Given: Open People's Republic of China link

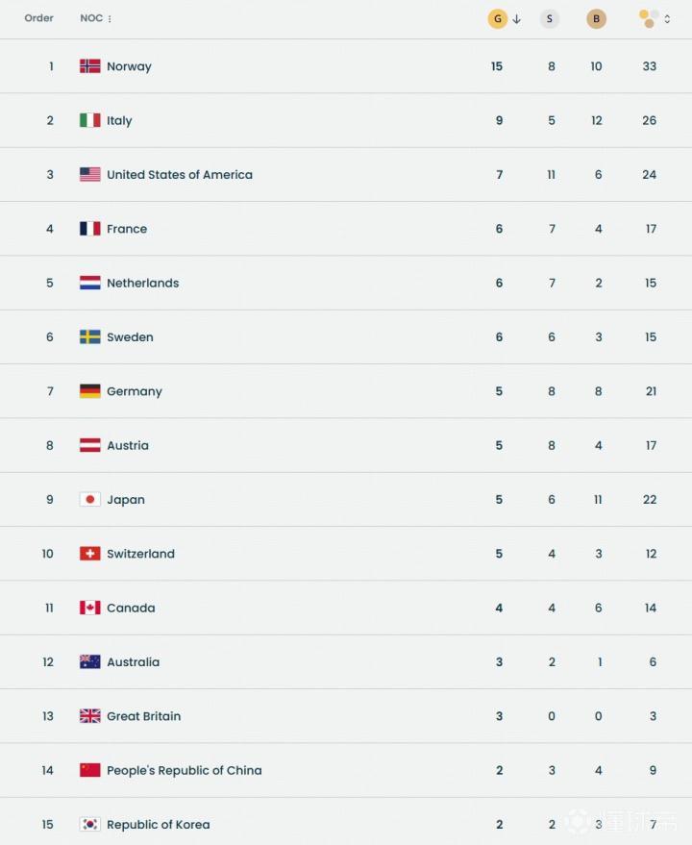Looking at the screenshot, I should [184, 770].
